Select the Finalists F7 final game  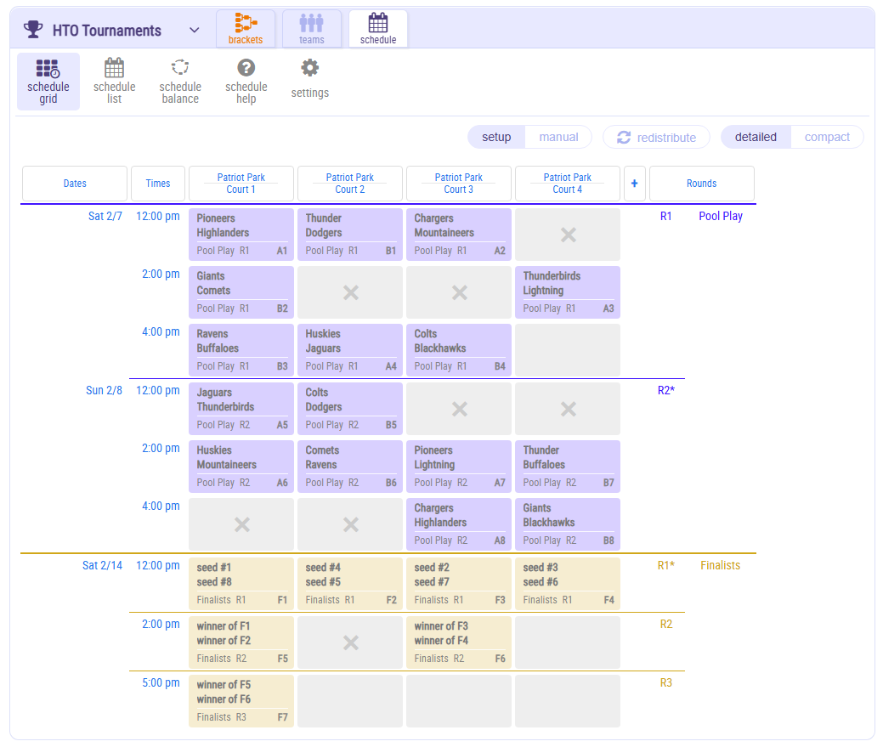click(x=241, y=701)
